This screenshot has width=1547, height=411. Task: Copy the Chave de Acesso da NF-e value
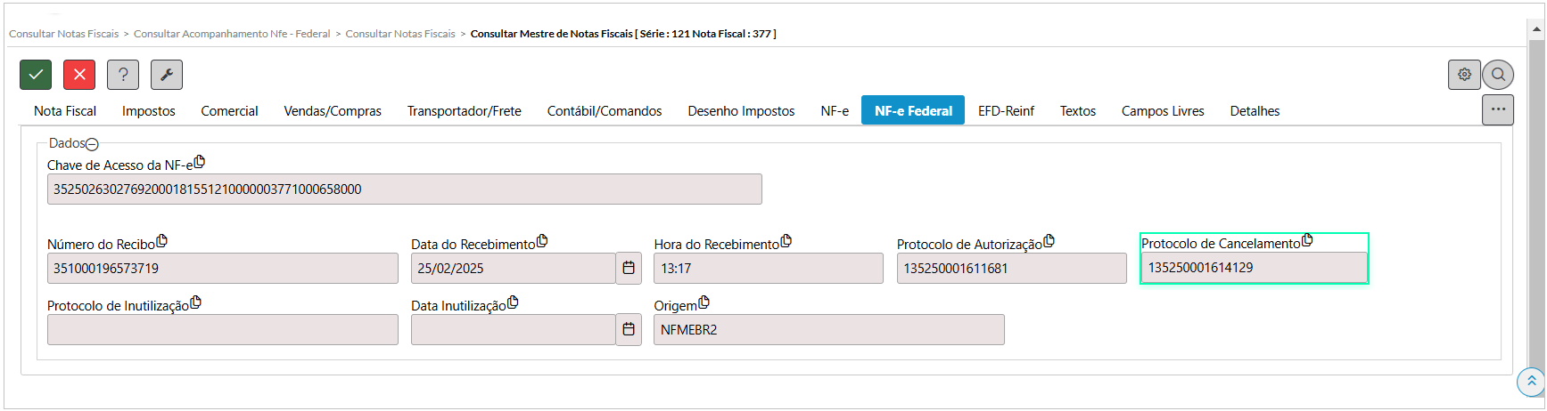pos(200,162)
